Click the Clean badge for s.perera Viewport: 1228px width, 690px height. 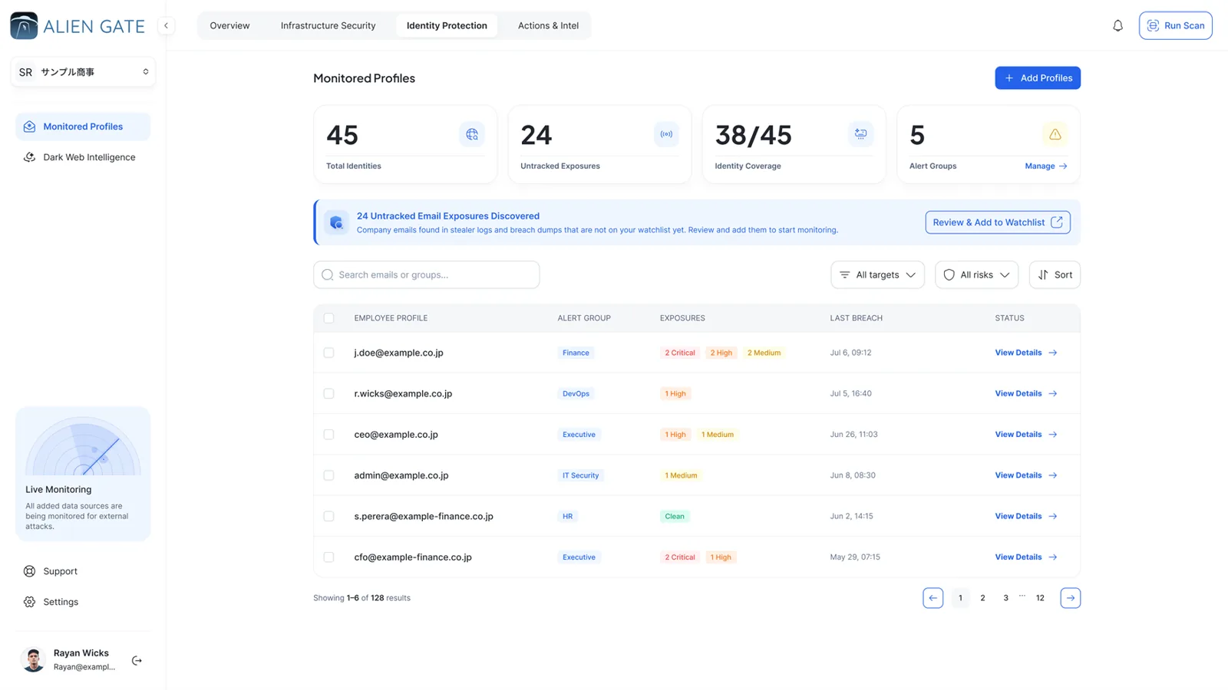(675, 516)
